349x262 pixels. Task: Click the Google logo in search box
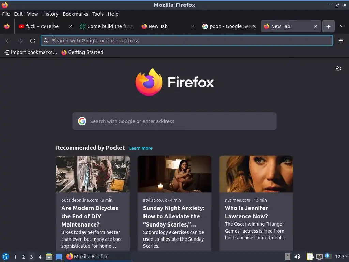(x=82, y=121)
